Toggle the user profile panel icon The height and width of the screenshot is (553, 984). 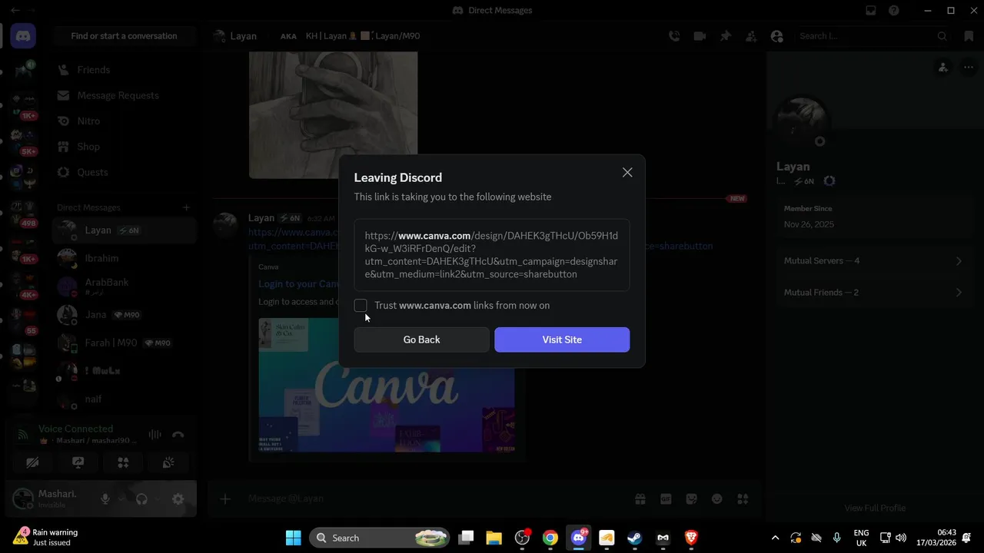click(776, 36)
